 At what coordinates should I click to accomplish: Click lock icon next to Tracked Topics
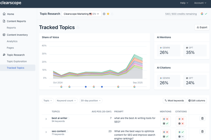point(78,28)
